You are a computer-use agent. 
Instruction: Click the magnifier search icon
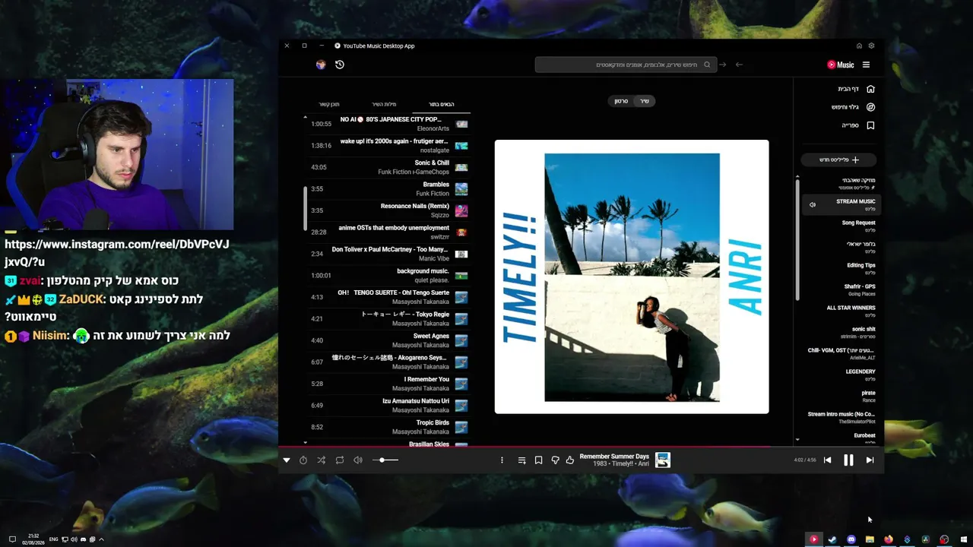[707, 65]
